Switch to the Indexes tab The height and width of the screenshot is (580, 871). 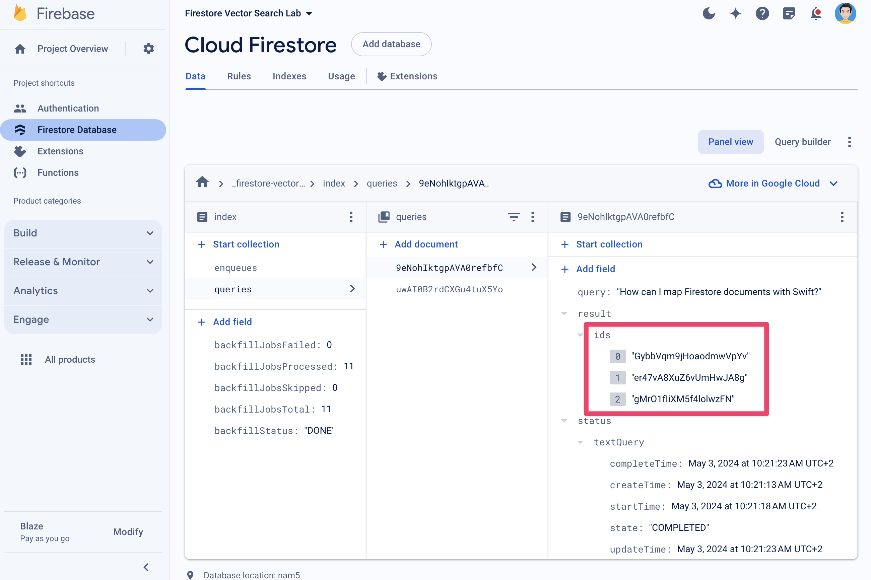click(289, 76)
